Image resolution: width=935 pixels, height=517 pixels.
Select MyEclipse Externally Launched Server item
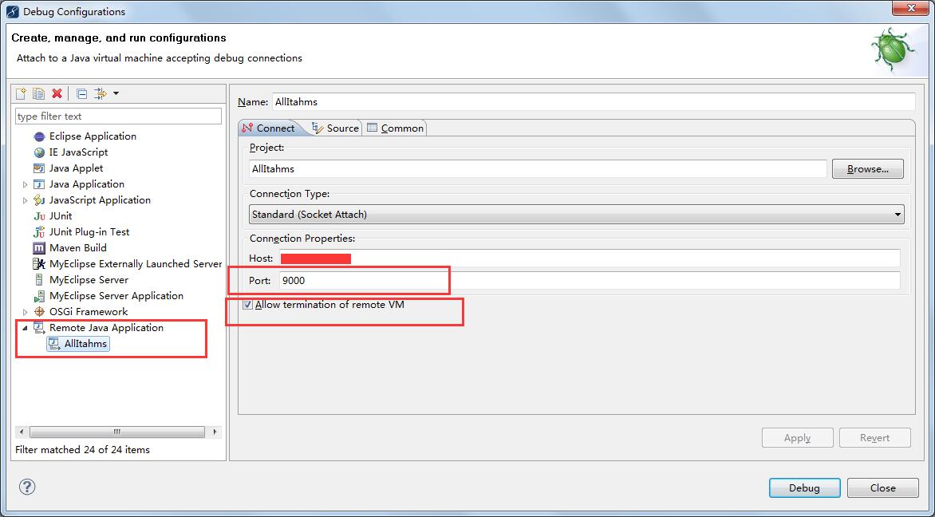[x=136, y=263]
